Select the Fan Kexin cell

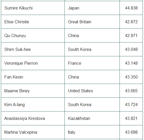[33, 77]
